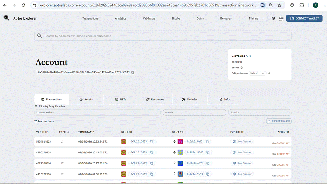
Task: Focus the main search field
Action: click(x=163, y=36)
